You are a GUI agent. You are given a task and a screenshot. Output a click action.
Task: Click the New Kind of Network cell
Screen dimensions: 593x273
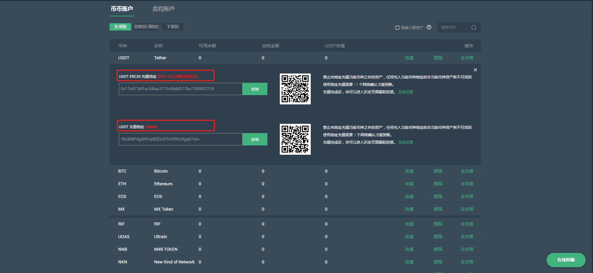click(174, 262)
